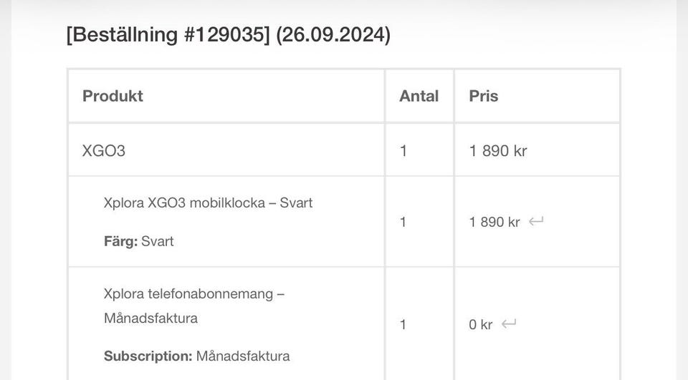Click the Färg: Svart attribute line
The image size is (688, 380).
tap(138, 241)
